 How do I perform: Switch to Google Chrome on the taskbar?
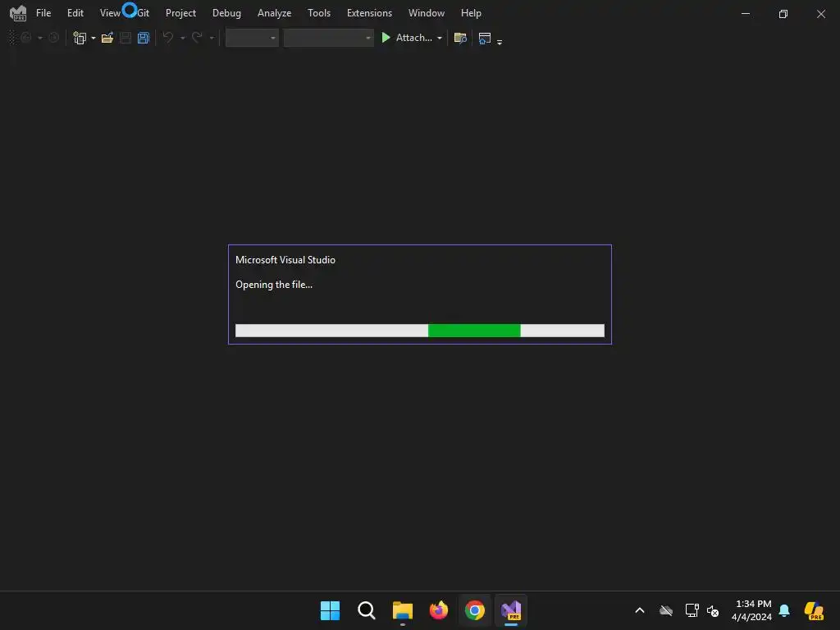pos(475,610)
